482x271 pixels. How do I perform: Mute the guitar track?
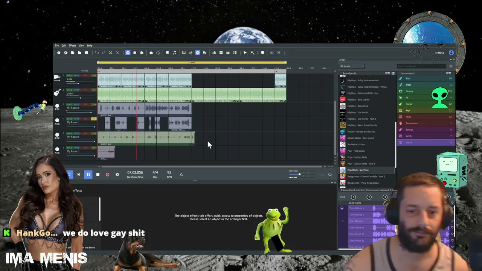click(x=76, y=90)
